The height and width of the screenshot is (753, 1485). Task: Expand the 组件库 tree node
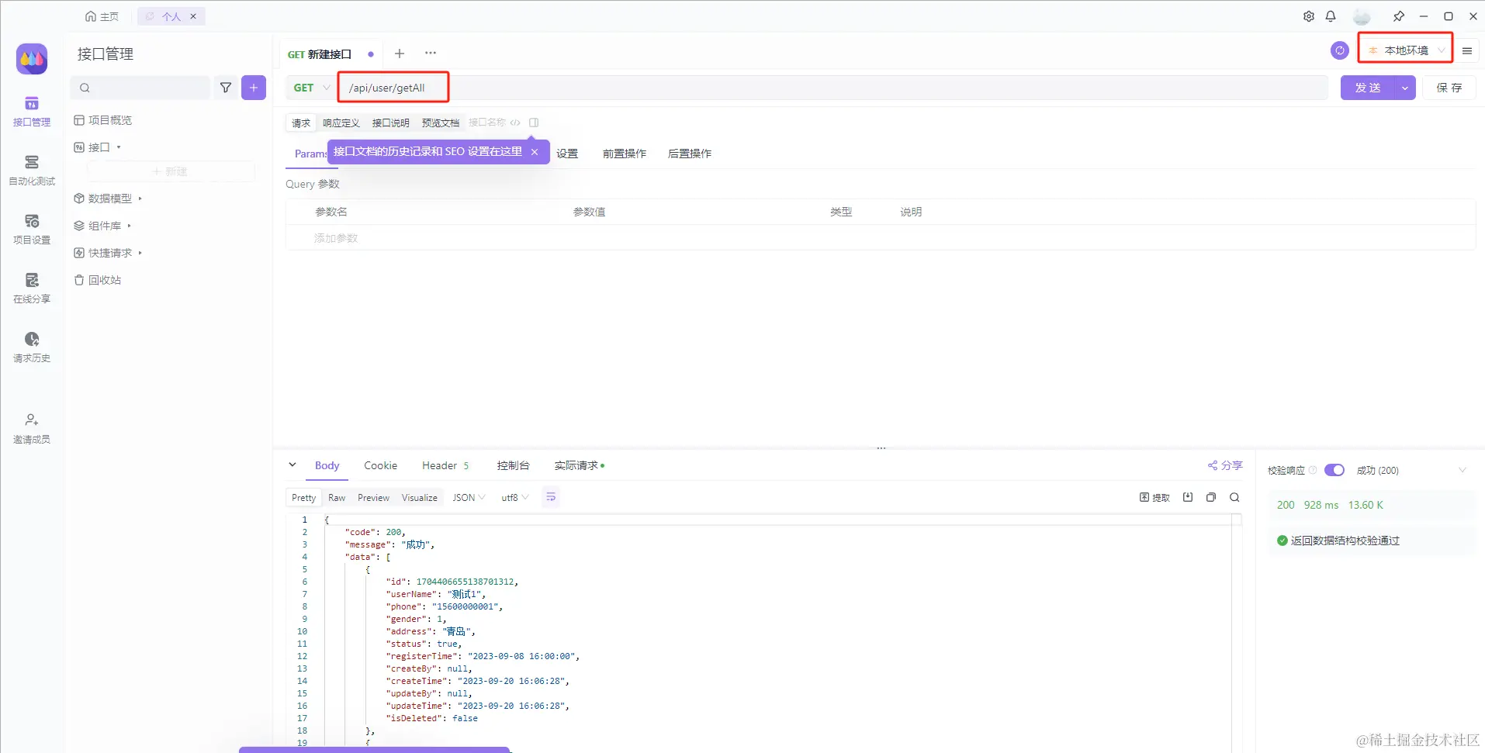[130, 226]
